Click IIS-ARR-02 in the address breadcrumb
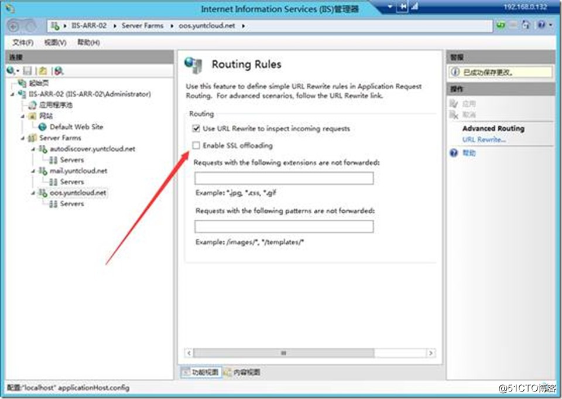 point(88,25)
